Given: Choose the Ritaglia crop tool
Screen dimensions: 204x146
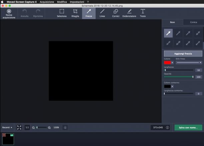Looking at the screenshot, I should pos(75,13).
